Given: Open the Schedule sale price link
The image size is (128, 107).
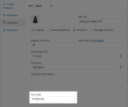Looking at the screenshot, I should (x=98, y=41).
